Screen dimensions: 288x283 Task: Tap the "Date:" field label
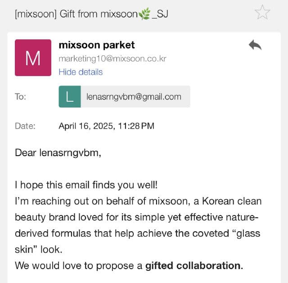(25, 126)
